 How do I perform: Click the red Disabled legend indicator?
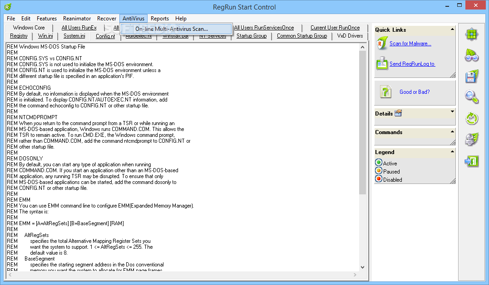pos(379,179)
